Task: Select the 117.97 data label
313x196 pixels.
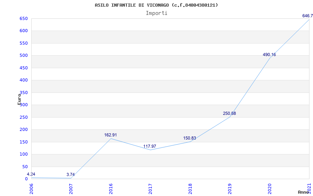Action: coord(150,146)
